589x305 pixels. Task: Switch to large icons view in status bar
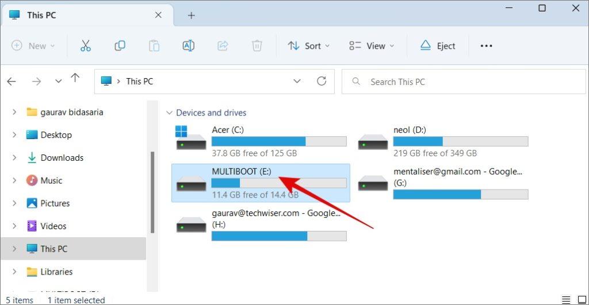582,300
